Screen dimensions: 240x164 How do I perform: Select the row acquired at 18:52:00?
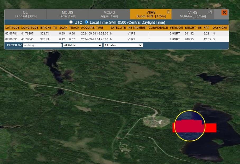coord(94,33)
